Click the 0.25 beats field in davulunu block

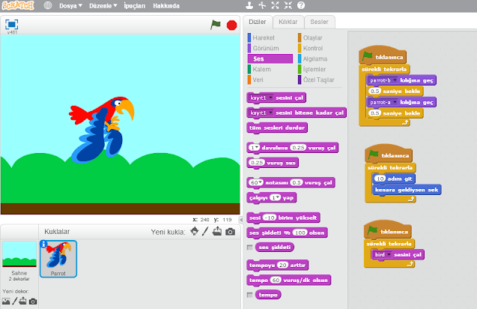[x=298, y=148]
